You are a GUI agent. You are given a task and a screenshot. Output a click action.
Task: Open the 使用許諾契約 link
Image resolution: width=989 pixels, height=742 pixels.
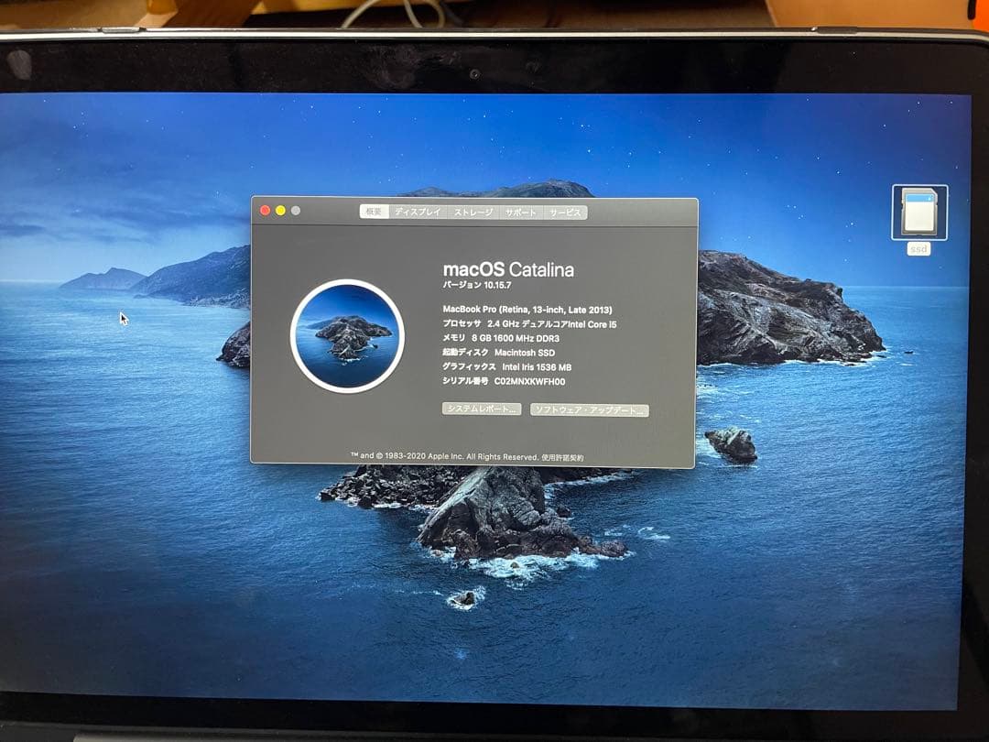click(x=562, y=457)
